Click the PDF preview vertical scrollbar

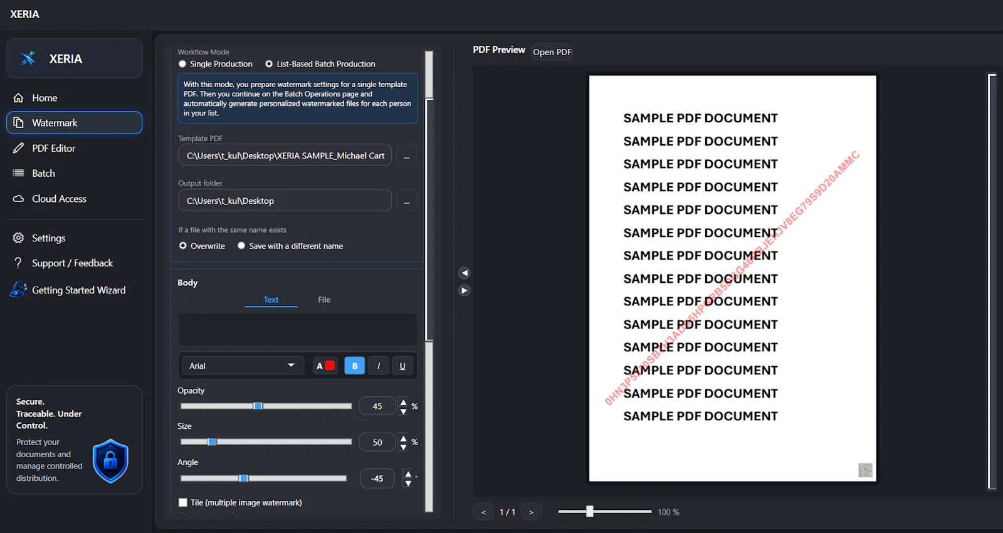tap(992, 281)
